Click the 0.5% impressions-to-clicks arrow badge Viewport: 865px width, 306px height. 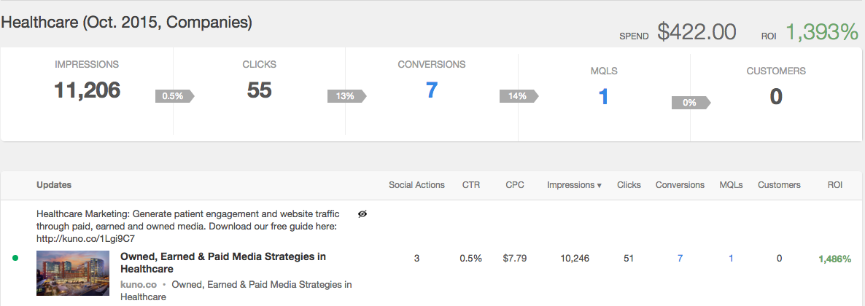[x=173, y=95]
